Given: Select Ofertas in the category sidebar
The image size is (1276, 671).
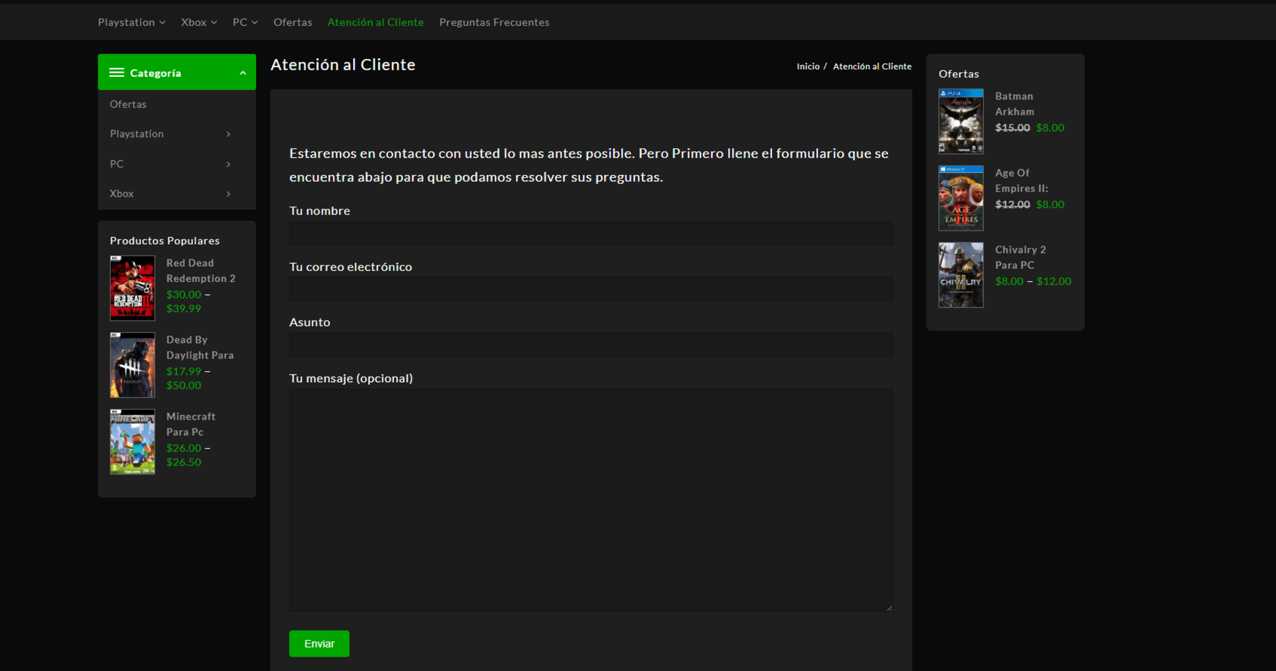Looking at the screenshot, I should pyautogui.click(x=128, y=104).
